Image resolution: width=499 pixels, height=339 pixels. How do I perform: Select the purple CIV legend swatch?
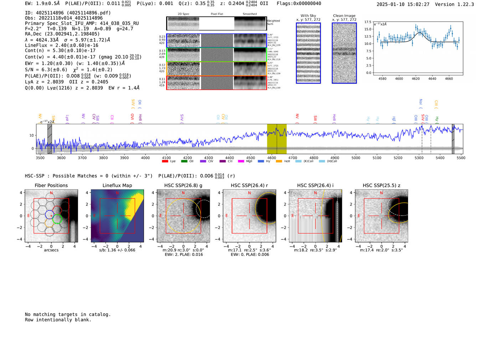point(203,161)
